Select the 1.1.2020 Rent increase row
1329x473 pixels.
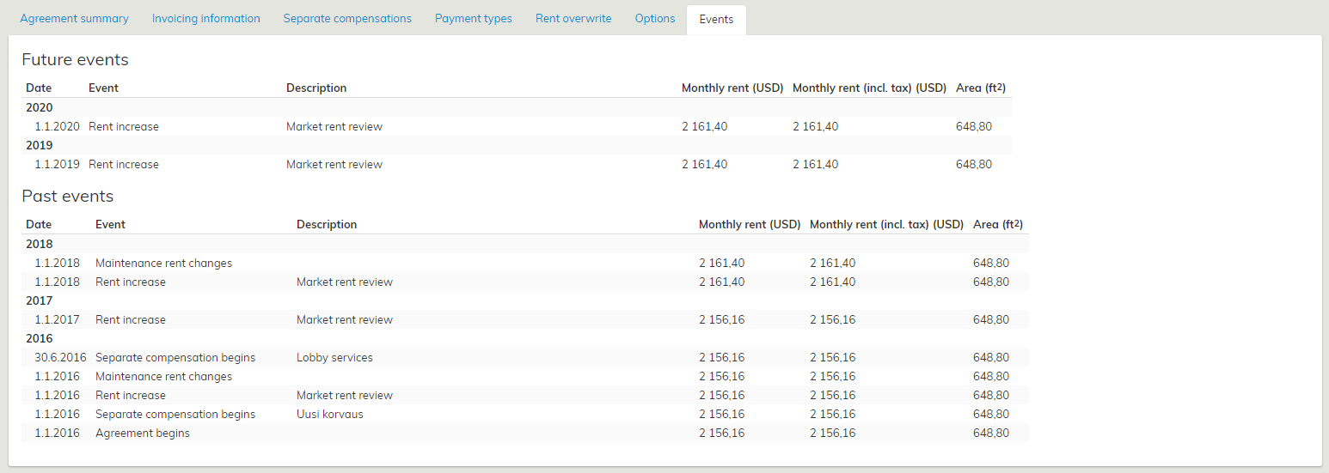point(124,127)
